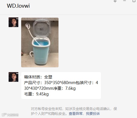Click the watermark logo at bottom-left corner
This screenshot has height=118, width=137.
coord(10,115)
